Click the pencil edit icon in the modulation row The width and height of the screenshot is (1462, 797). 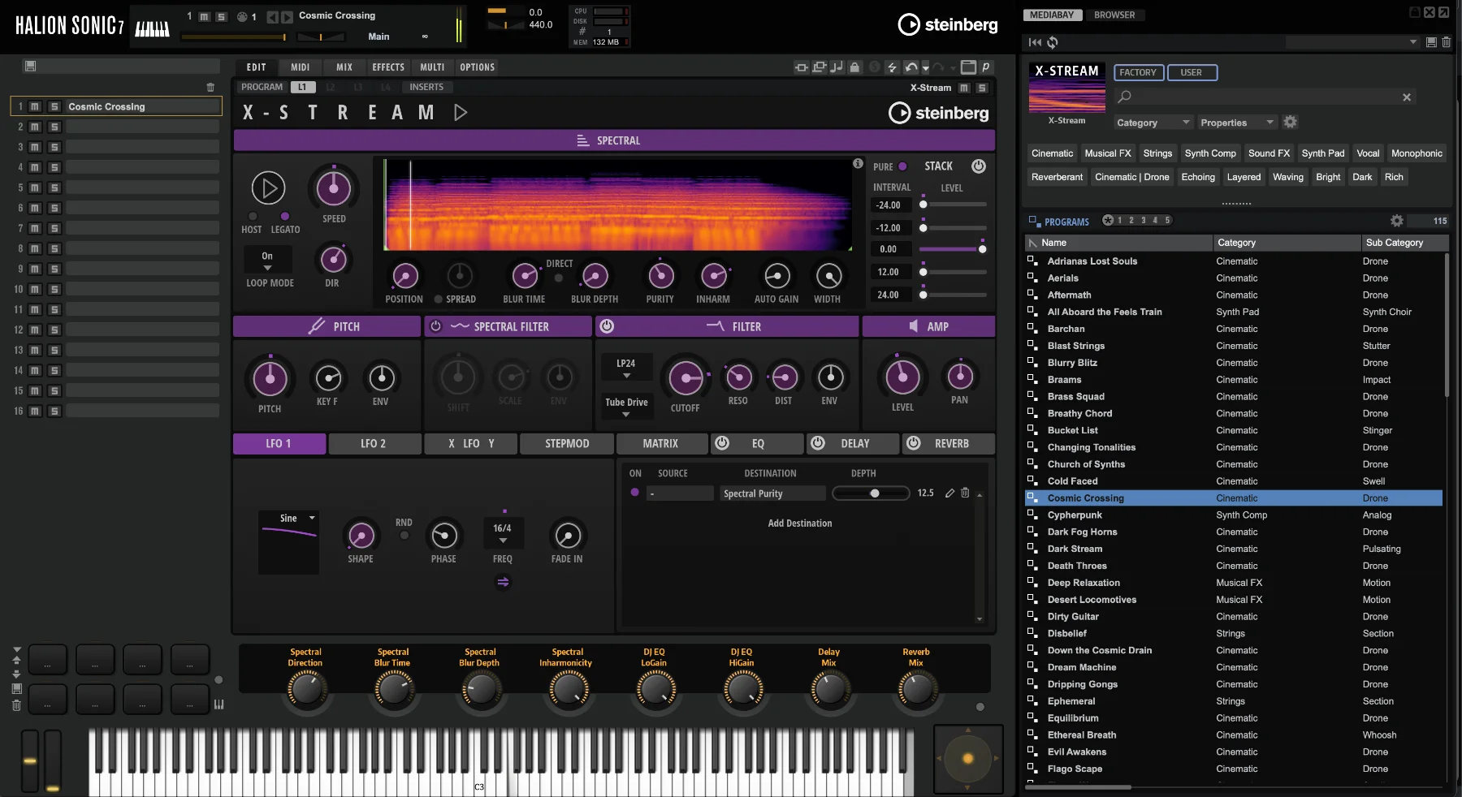[x=949, y=493]
